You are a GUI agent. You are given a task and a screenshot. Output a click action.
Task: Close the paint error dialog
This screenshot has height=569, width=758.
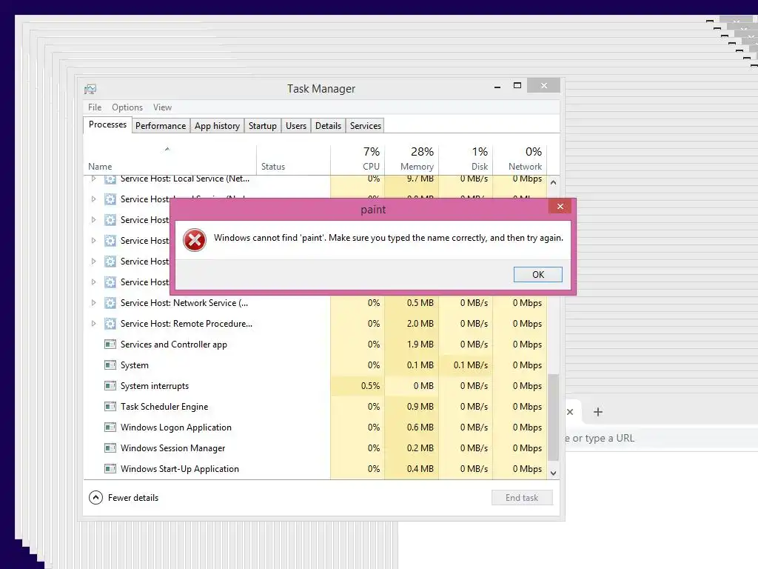(x=560, y=207)
